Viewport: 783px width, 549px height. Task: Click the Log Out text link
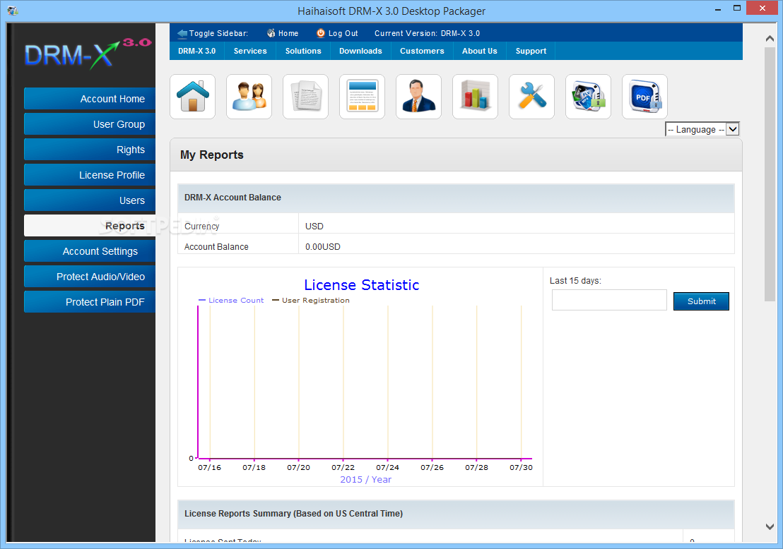click(x=343, y=33)
